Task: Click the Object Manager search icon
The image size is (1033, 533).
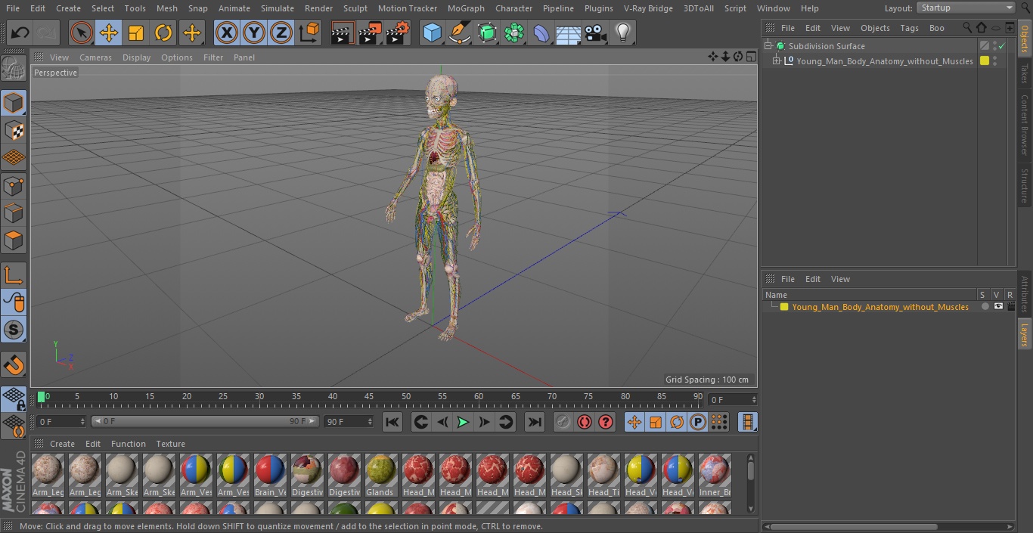Action: click(x=969, y=28)
